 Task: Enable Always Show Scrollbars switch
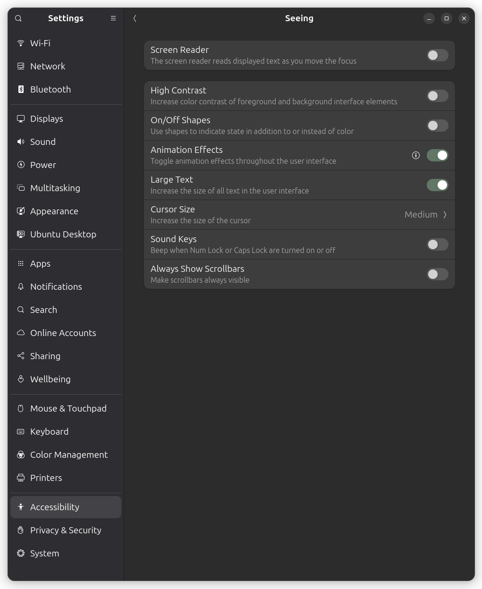437,274
